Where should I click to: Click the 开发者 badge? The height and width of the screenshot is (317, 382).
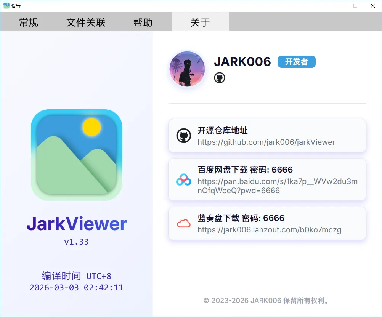pyautogui.click(x=297, y=62)
